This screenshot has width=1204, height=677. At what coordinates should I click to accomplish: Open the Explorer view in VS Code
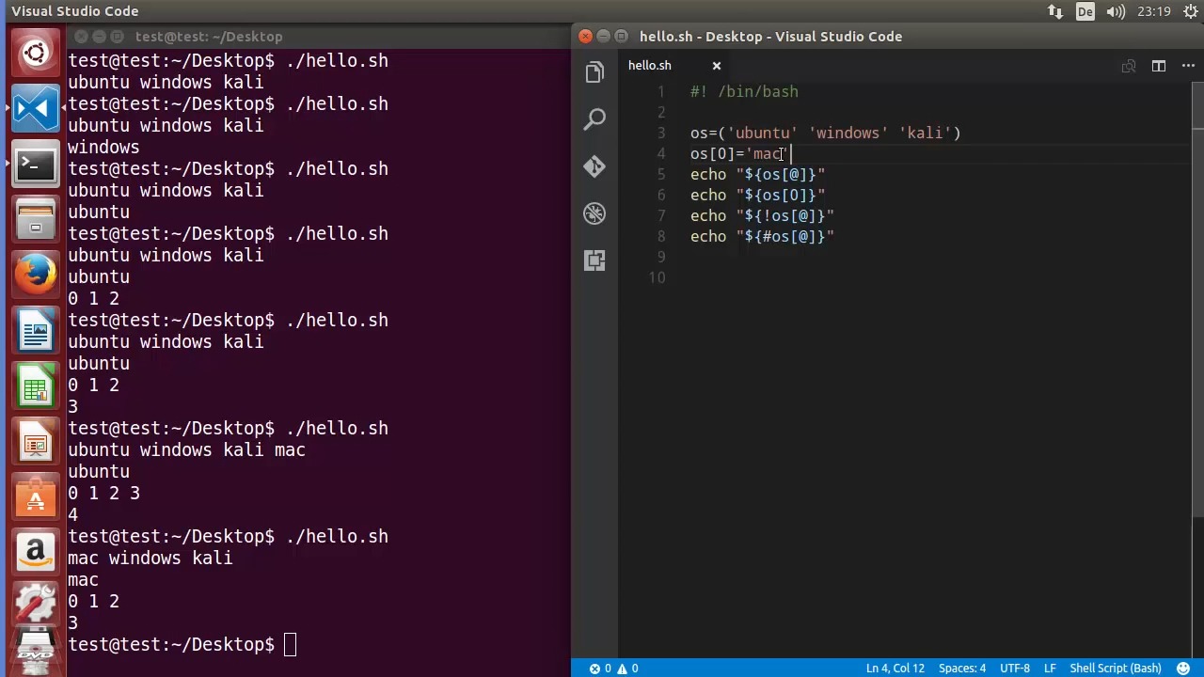click(x=594, y=72)
